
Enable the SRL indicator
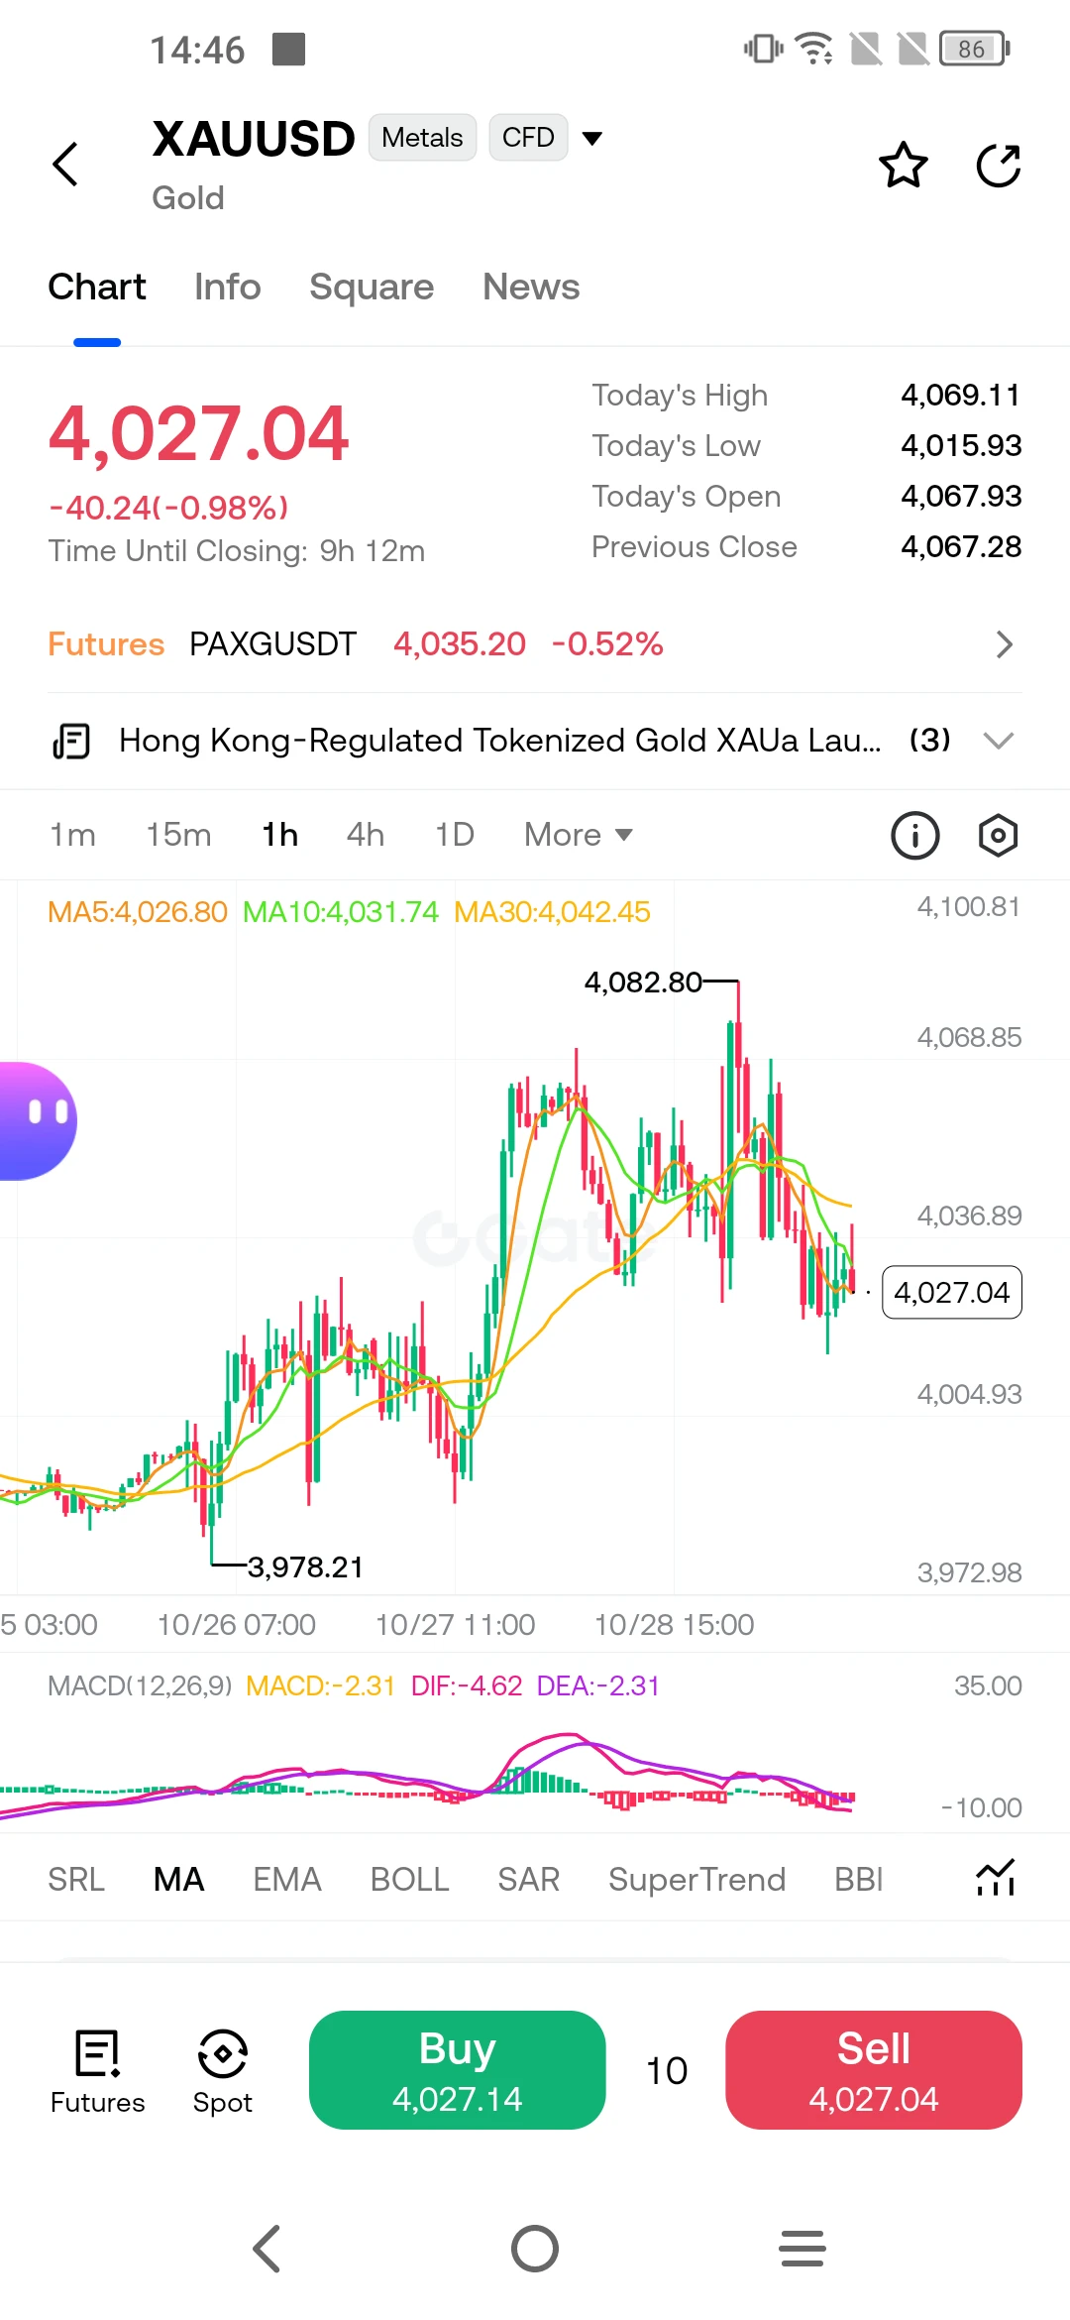[x=76, y=1879]
